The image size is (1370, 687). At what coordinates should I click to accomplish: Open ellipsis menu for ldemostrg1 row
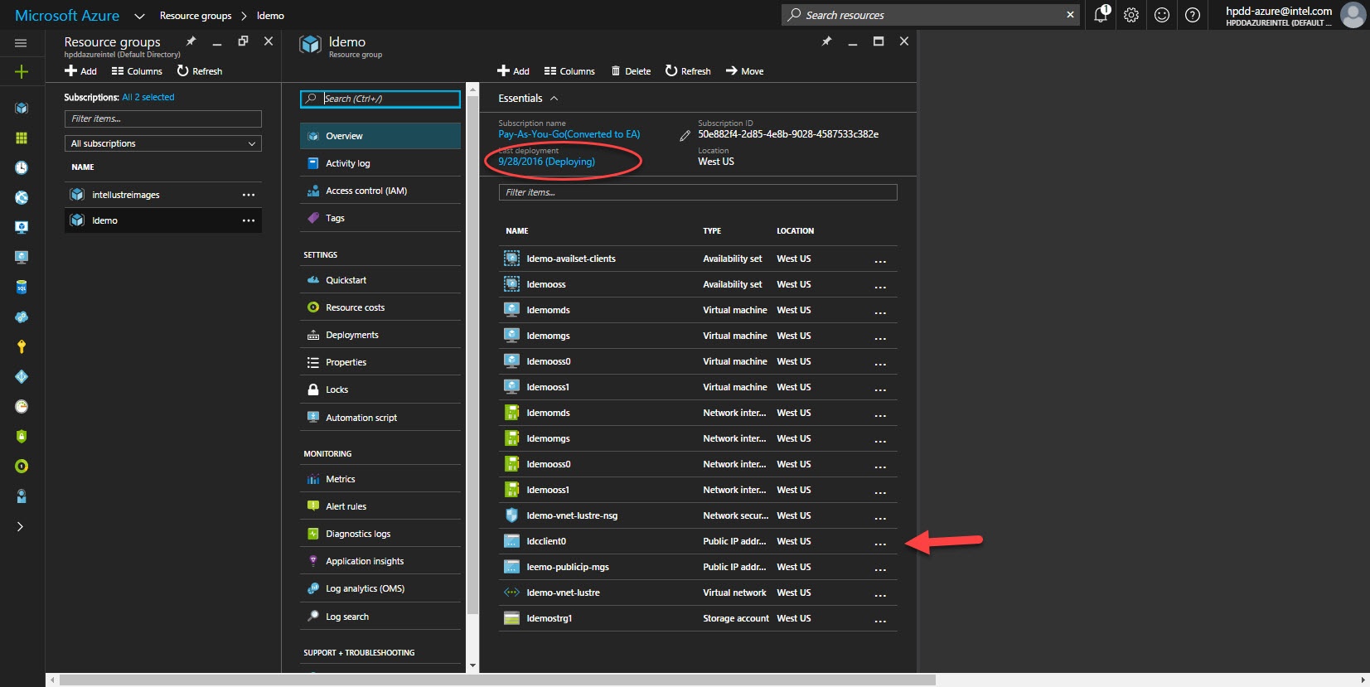click(x=880, y=620)
